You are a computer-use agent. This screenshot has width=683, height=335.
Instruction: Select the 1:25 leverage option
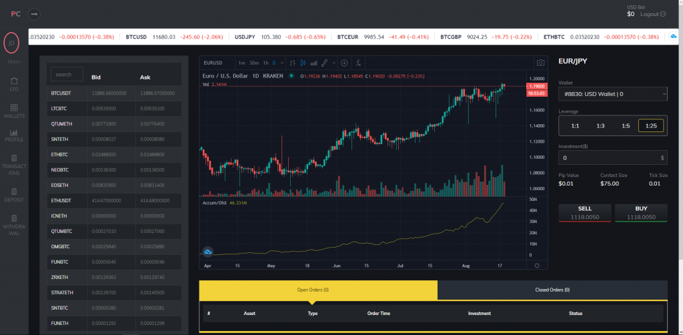(650, 125)
